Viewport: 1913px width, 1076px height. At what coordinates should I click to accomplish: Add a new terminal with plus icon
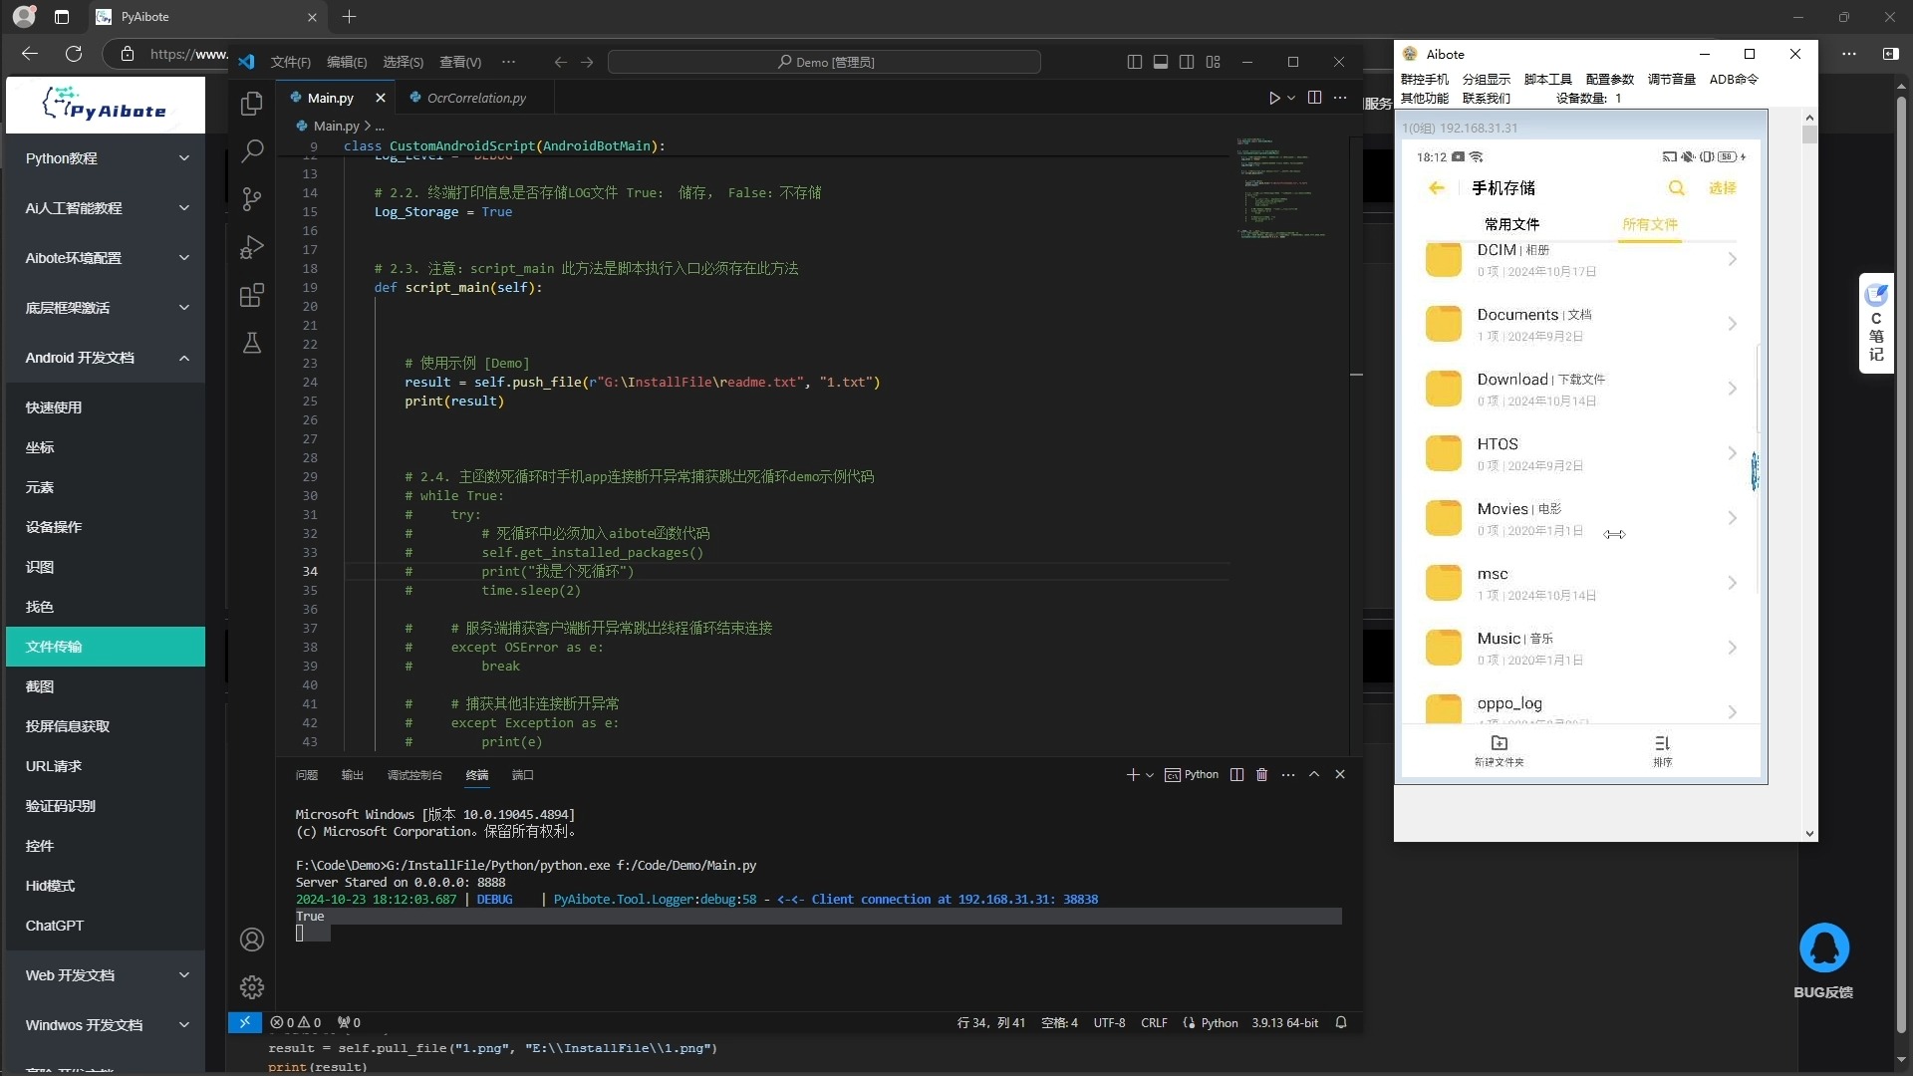(x=1132, y=774)
